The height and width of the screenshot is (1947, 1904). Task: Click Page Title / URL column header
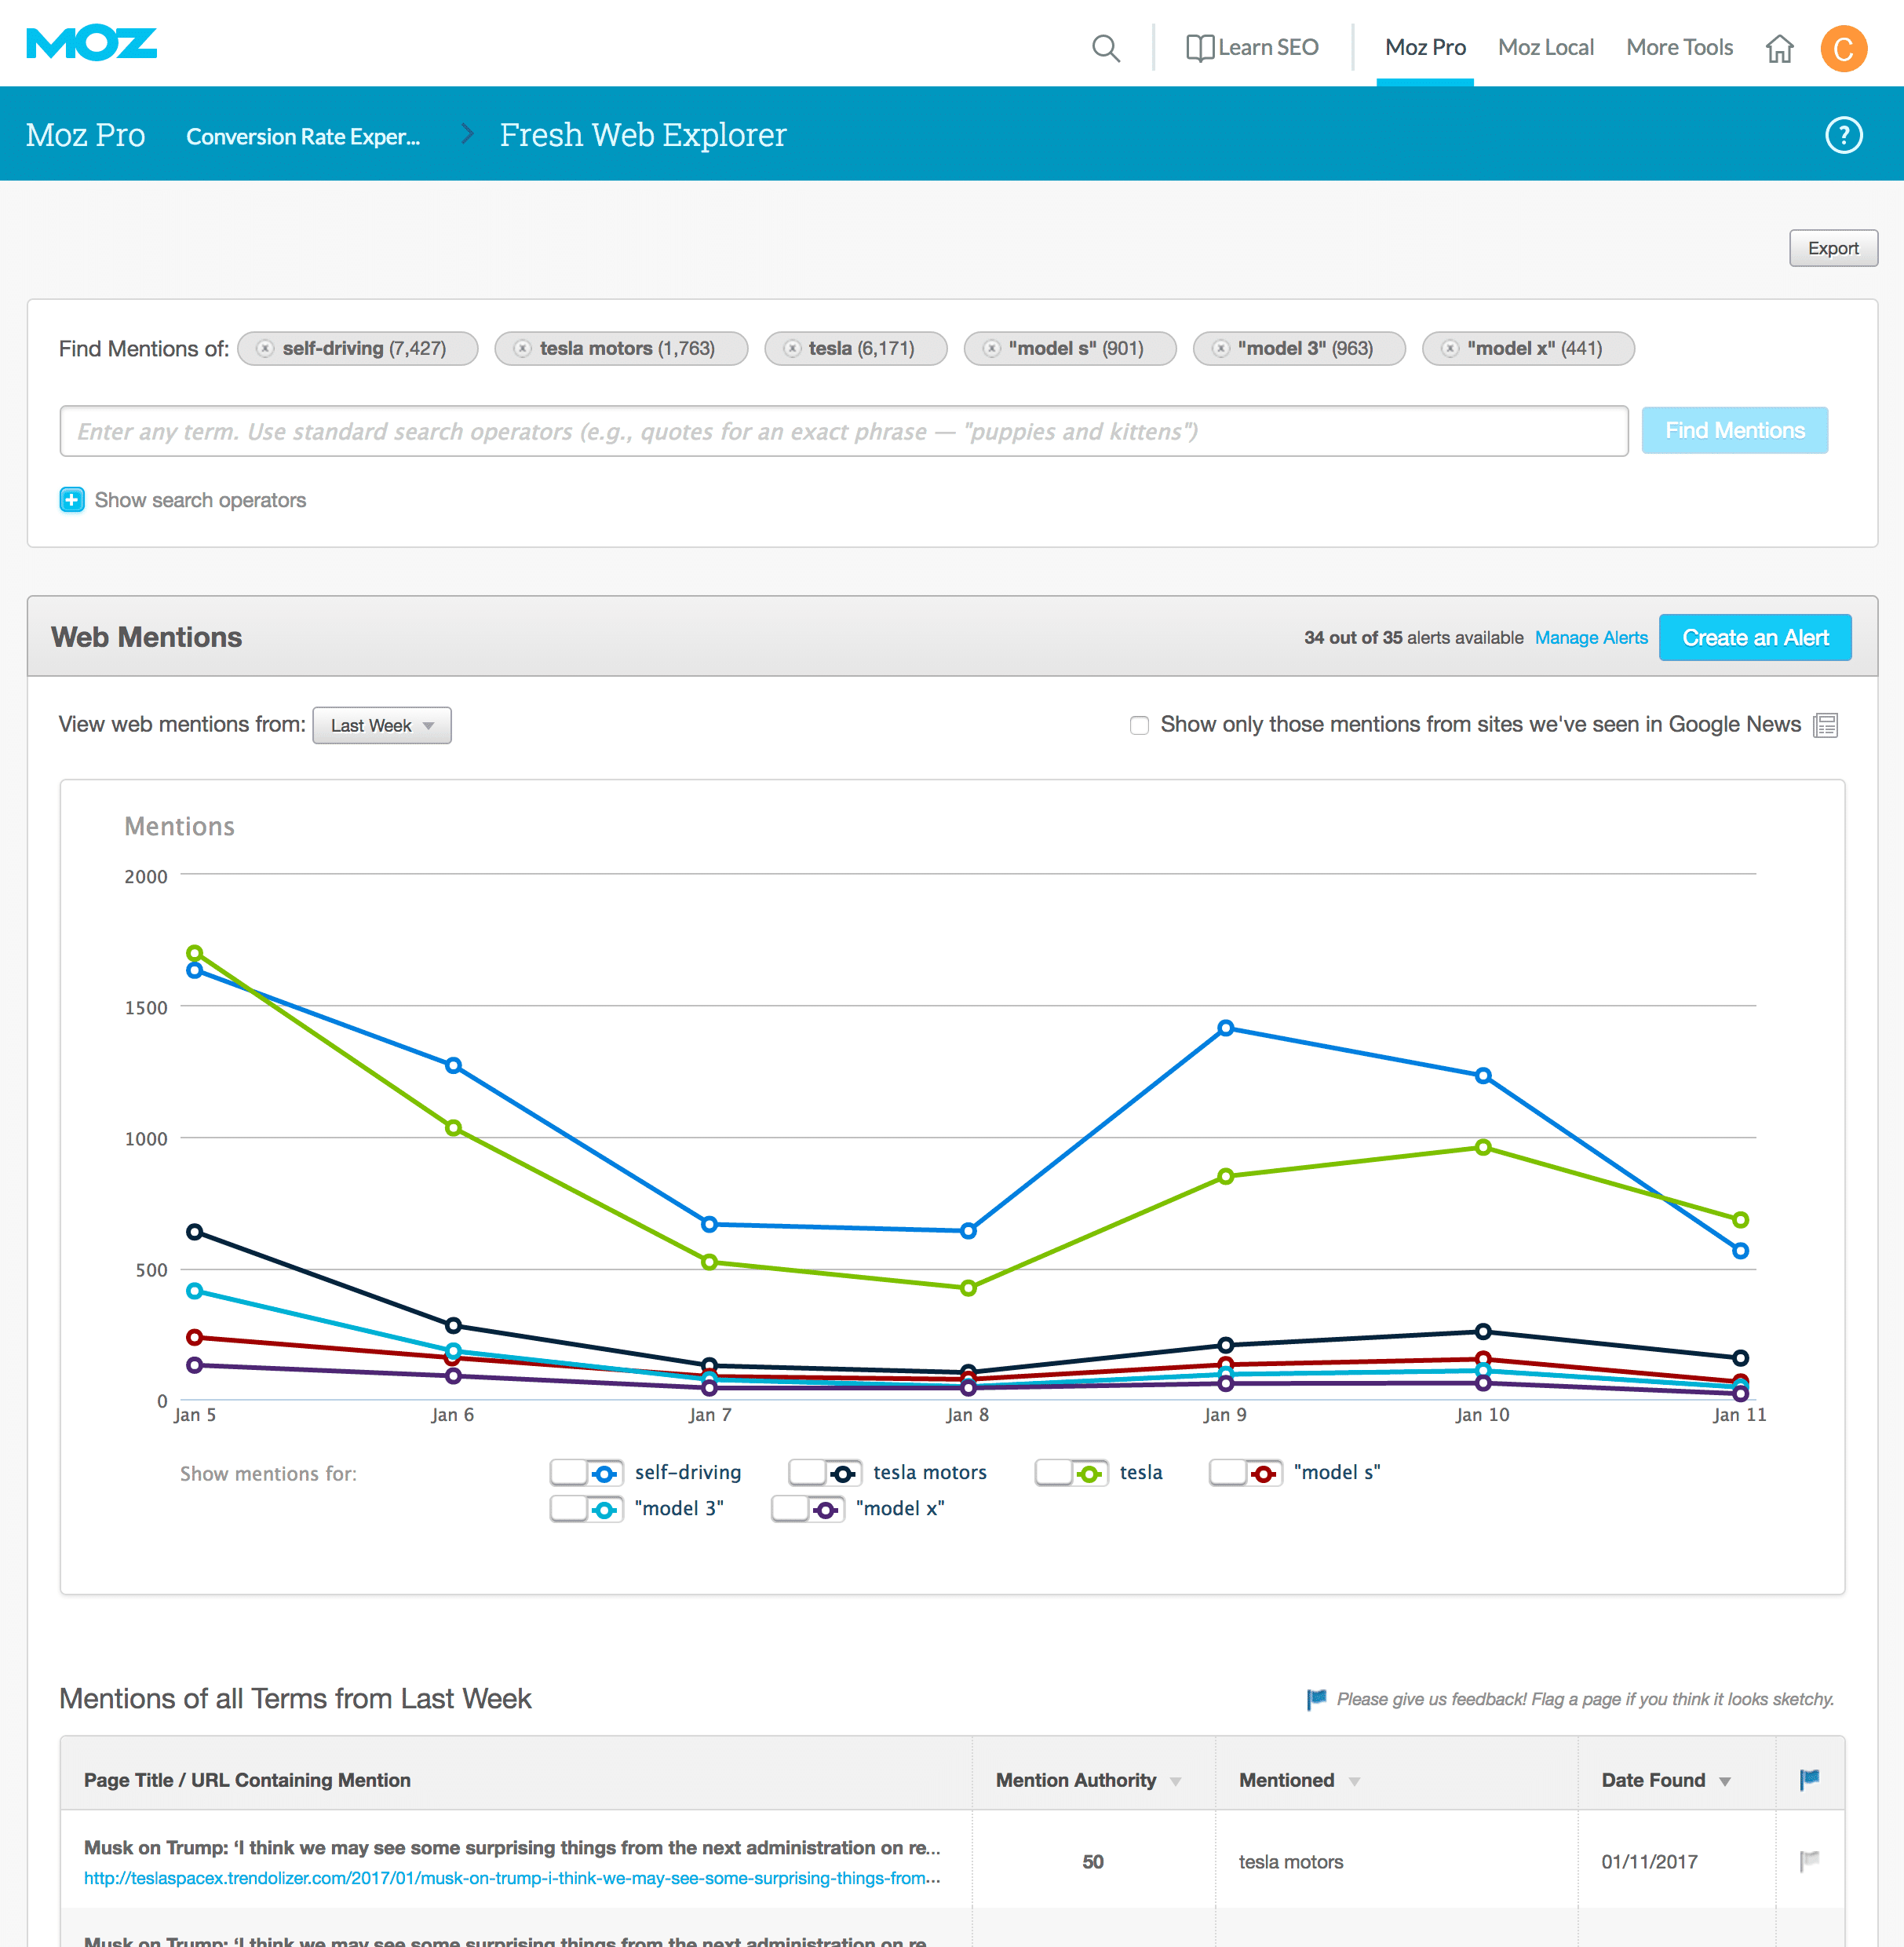point(247,1780)
